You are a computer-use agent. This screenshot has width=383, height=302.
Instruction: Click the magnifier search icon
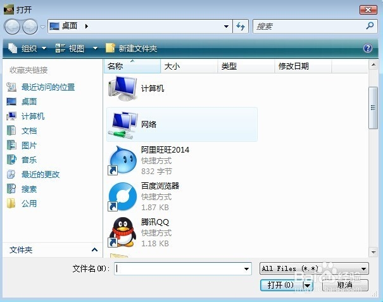tap(370, 26)
